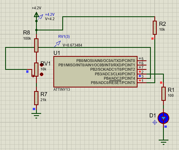Click the ATTINY13 part name text
This screenshot has height=150, width=179.
coord(62,89)
